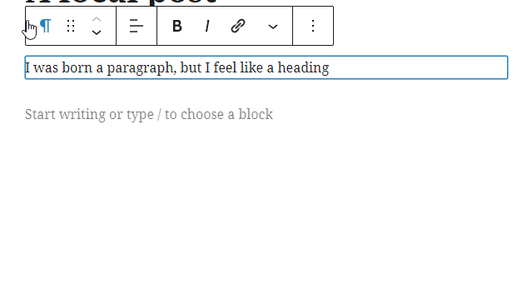Toggle bold formatting
This screenshot has width=522, height=303.
click(x=177, y=26)
